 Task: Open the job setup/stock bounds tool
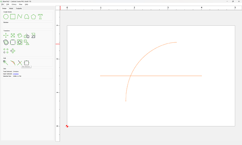point(27,63)
